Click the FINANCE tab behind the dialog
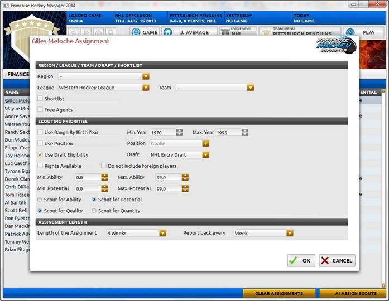This screenshot has width=389, height=301. tap(18, 74)
